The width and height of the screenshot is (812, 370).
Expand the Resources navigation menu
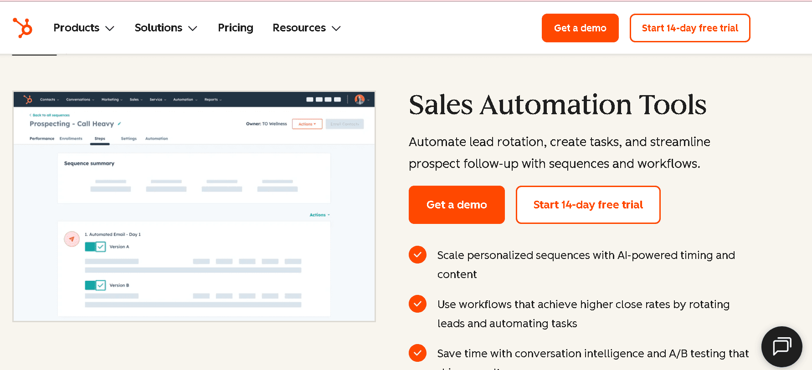307,28
